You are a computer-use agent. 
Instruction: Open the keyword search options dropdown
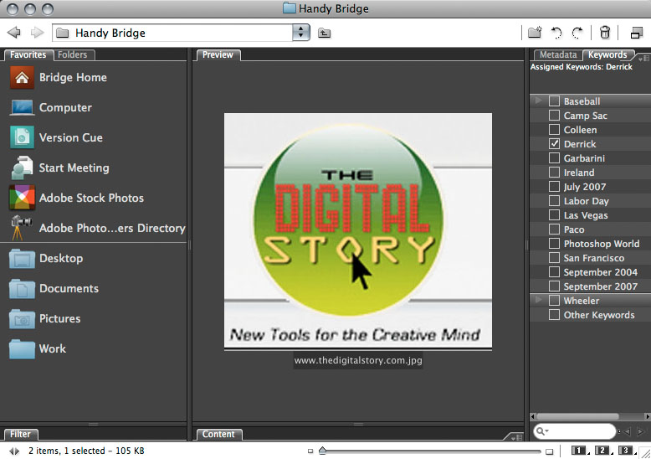[x=542, y=431]
